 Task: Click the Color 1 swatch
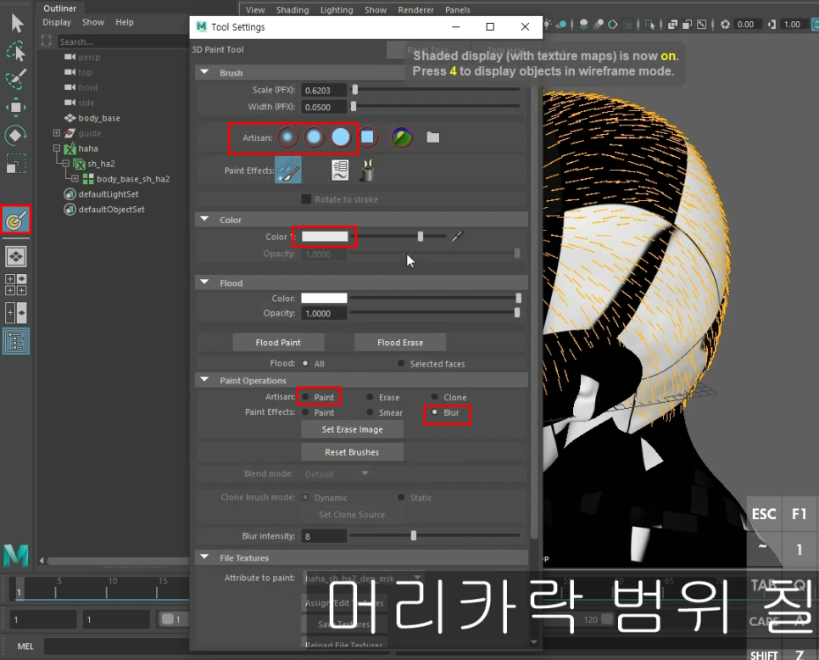click(325, 236)
